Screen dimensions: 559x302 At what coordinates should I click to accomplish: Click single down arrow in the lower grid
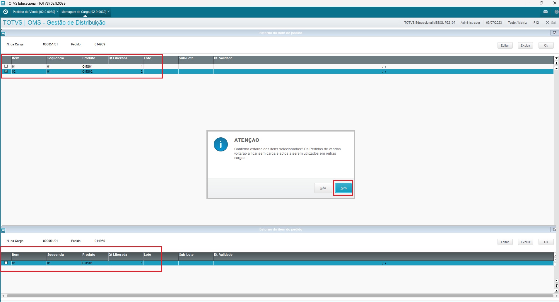coord(556,281)
